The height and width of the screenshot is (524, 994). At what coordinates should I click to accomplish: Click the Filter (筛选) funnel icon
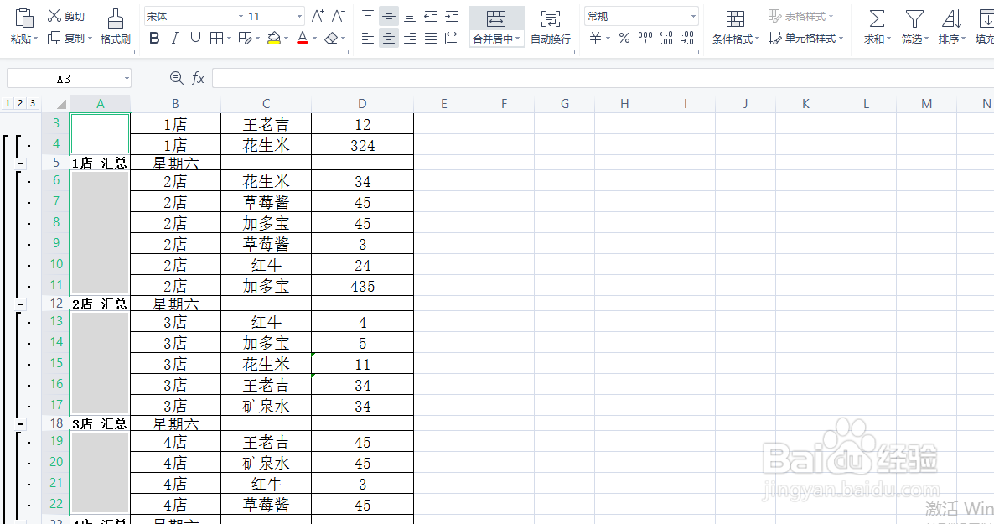click(914, 19)
